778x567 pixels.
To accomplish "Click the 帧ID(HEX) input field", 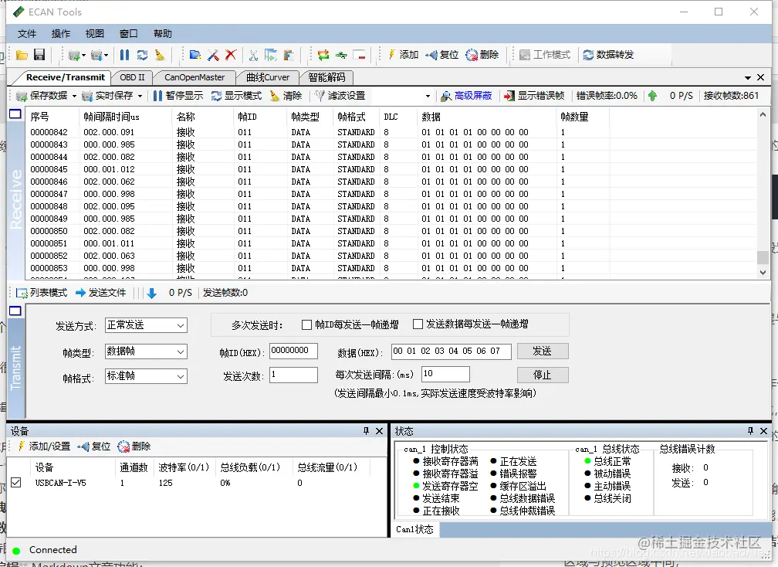I will pos(293,351).
